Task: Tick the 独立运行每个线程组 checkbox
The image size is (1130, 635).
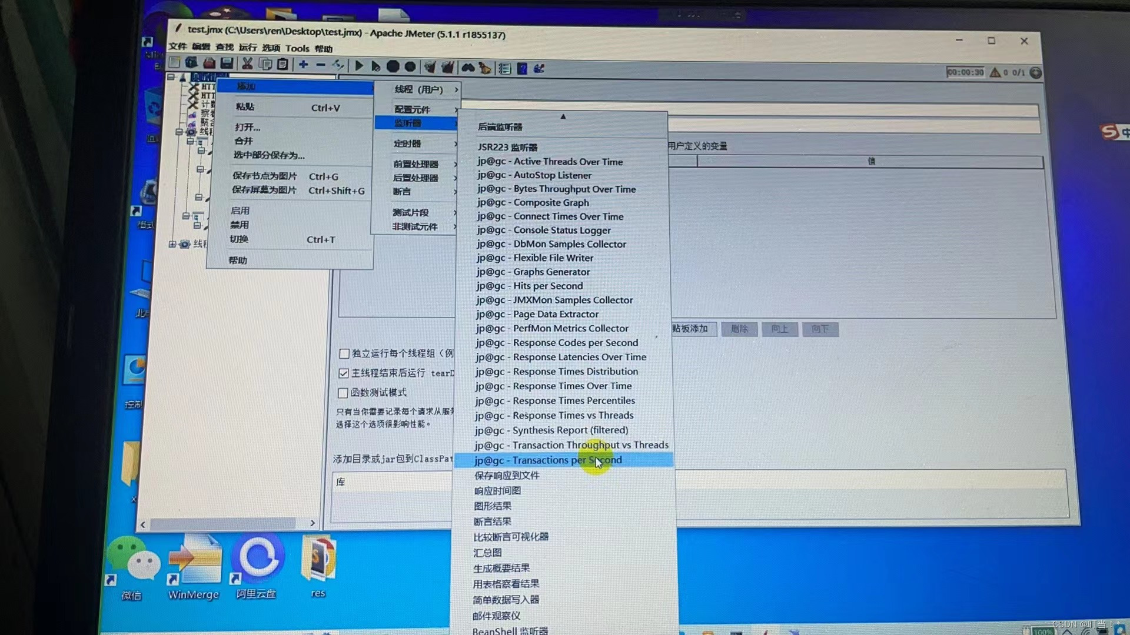Action: [344, 354]
